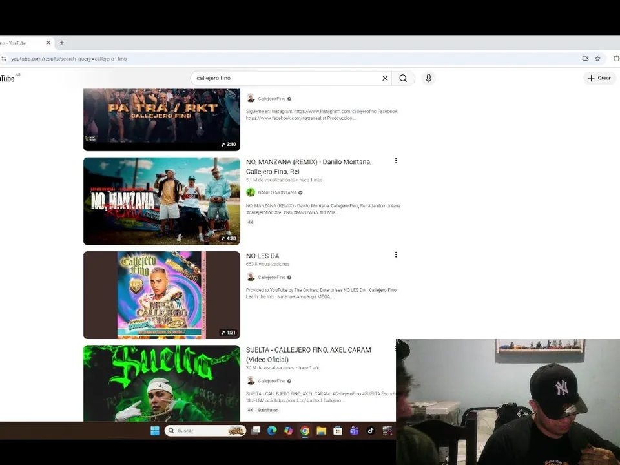620x465 pixels.
Task: Open Microsoft Teams from the taskbar
Action: (x=355, y=431)
